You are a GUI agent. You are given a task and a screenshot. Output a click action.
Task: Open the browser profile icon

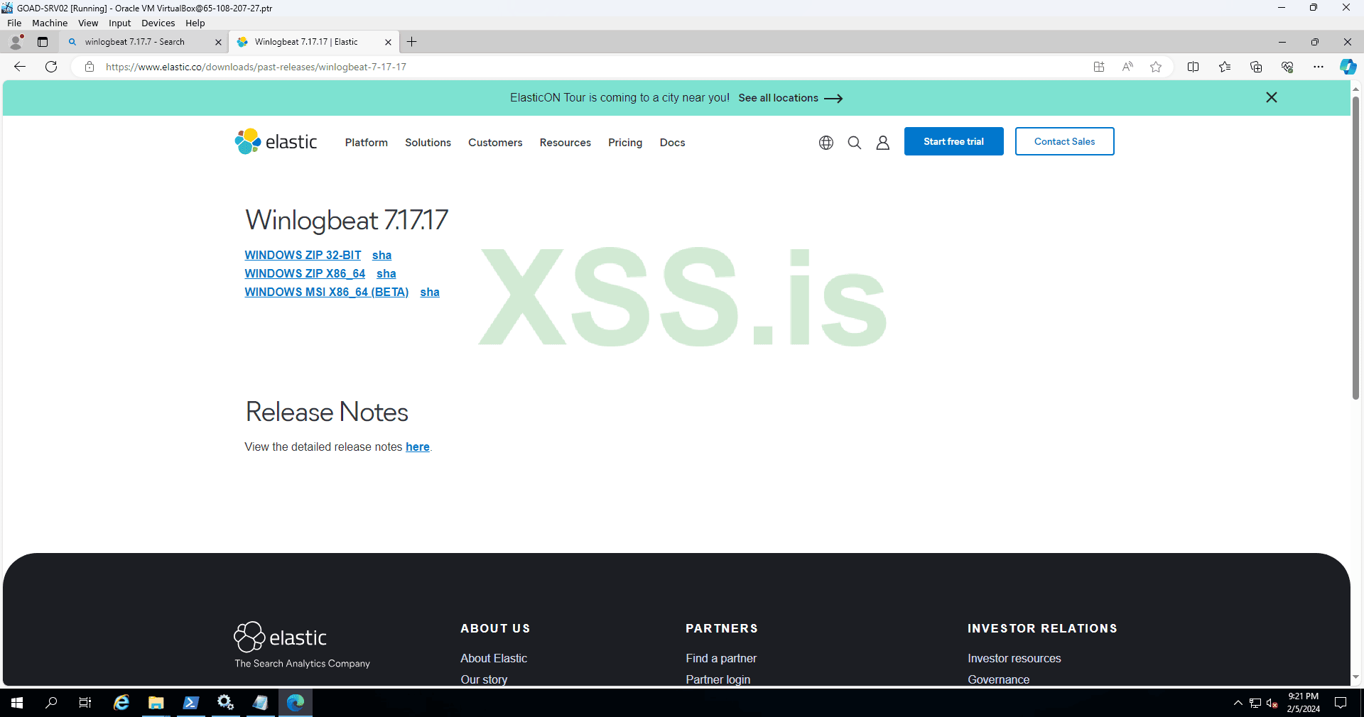[16, 42]
